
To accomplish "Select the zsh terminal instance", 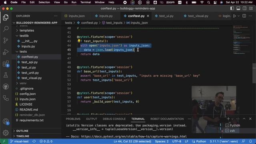I will (232, 131).
